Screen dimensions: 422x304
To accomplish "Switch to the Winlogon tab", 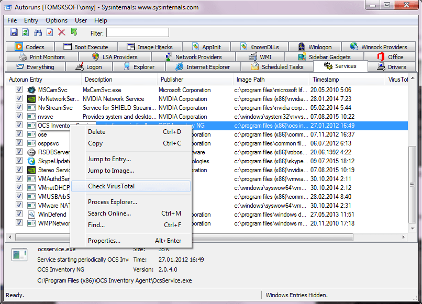I will [315, 47].
